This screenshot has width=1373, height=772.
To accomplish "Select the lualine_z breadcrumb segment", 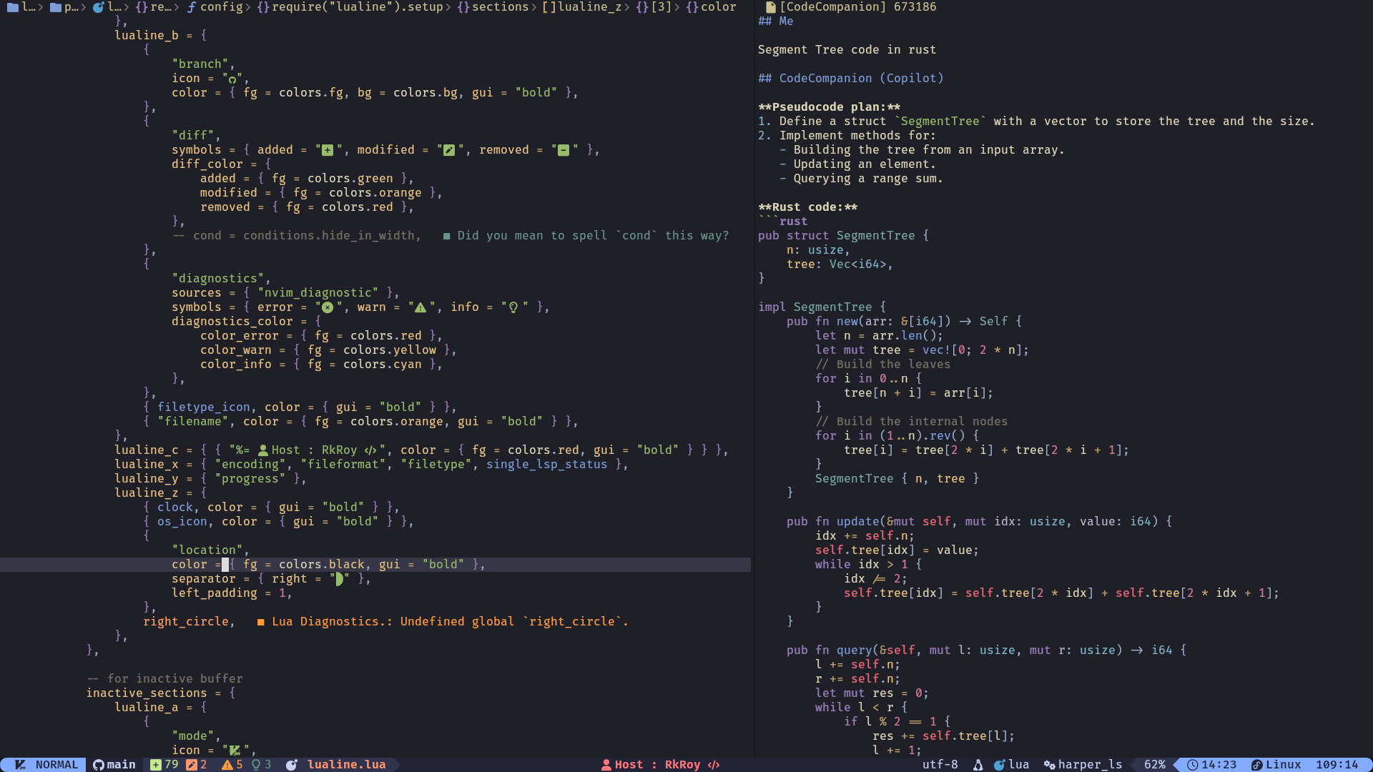I will (x=582, y=7).
